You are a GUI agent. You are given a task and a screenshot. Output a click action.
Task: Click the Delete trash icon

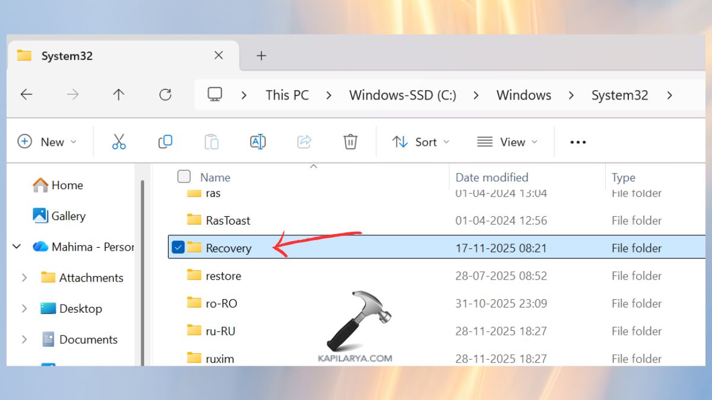click(351, 142)
